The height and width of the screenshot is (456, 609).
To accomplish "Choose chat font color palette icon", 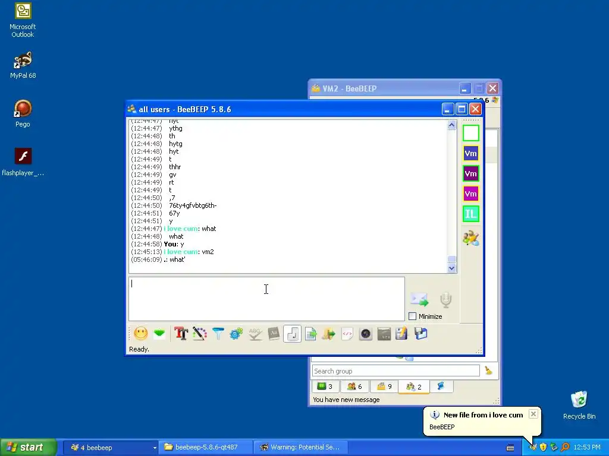I will pyautogui.click(x=200, y=334).
